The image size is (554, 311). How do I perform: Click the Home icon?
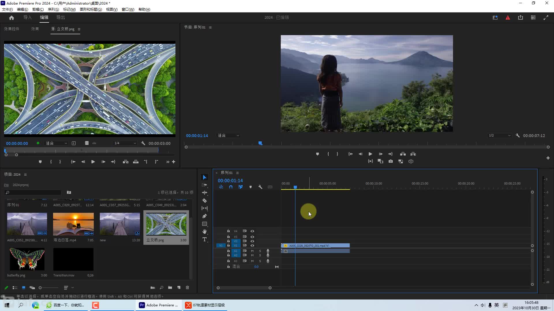12,18
